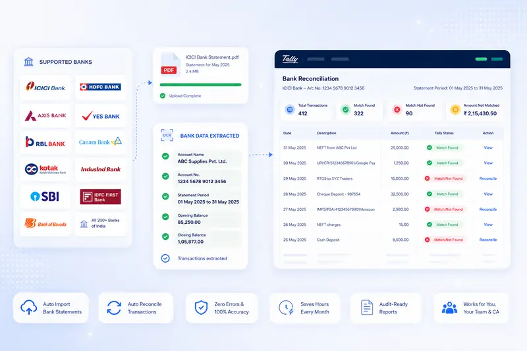527x351 pixels.
Task: Reconcile the IMPS Amazon transaction
Action: (x=488, y=209)
